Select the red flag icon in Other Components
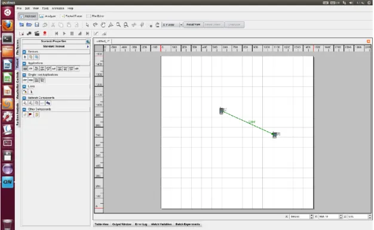The image size is (374, 230). [30, 114]
